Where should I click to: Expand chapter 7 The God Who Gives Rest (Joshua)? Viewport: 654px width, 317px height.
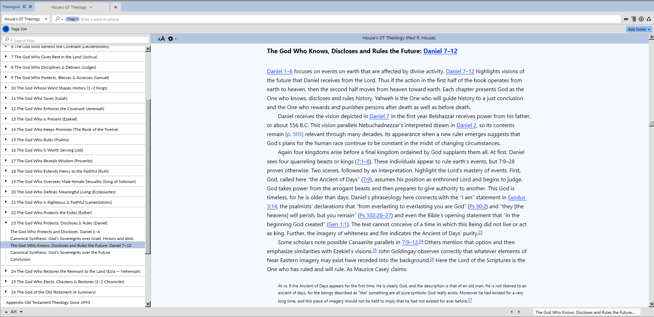(6, 57)
